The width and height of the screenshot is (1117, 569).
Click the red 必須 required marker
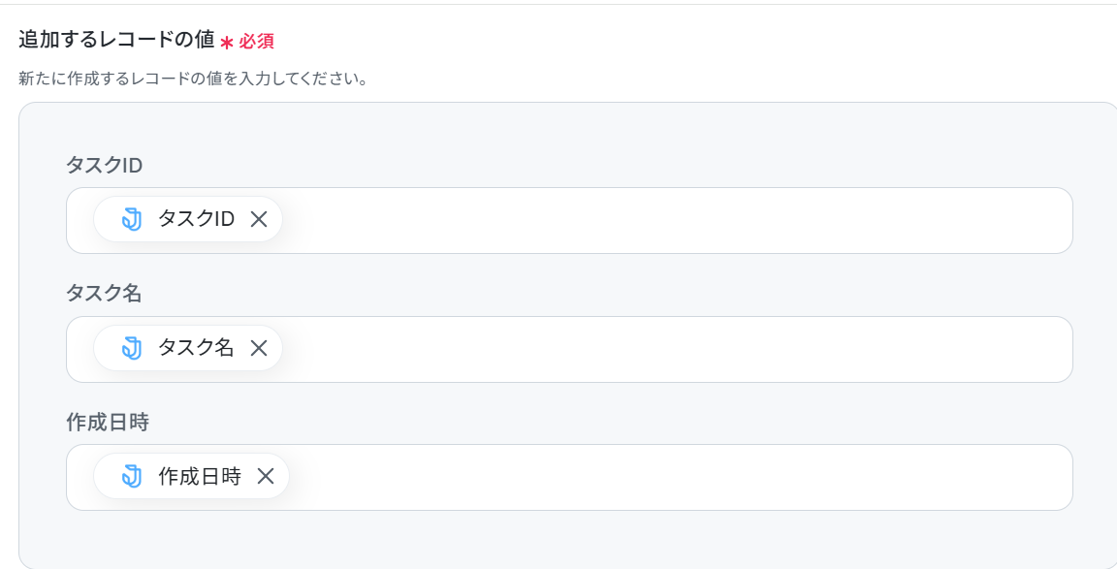click(256, 42)
